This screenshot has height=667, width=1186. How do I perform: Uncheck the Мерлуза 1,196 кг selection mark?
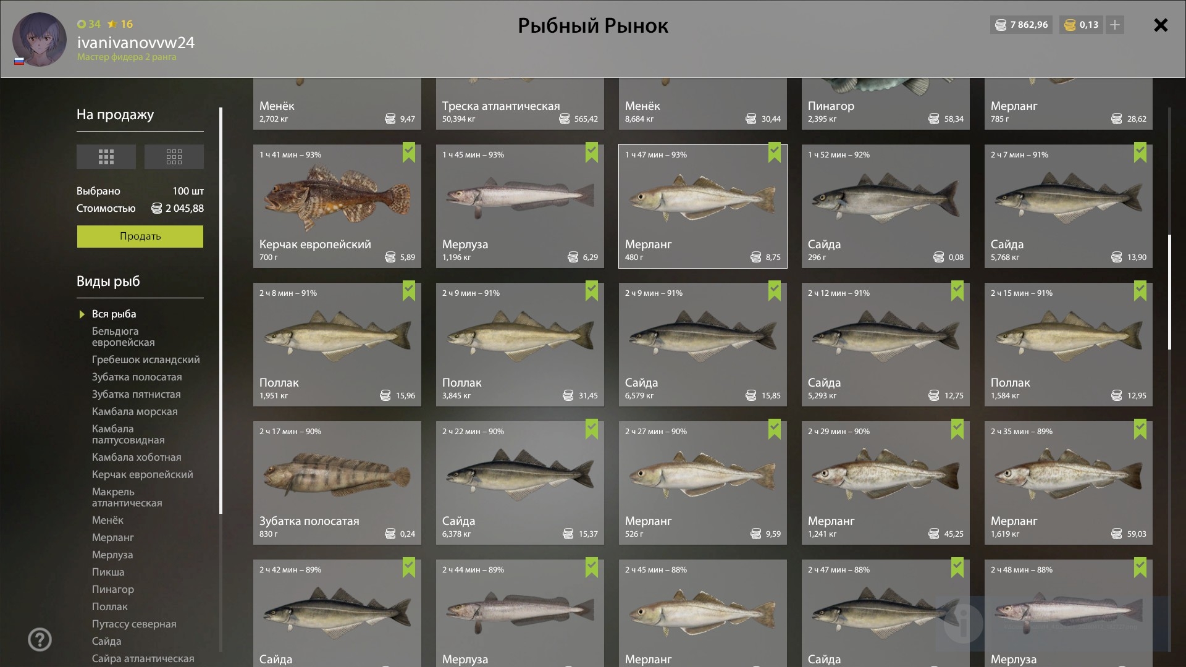click(592, 153)
